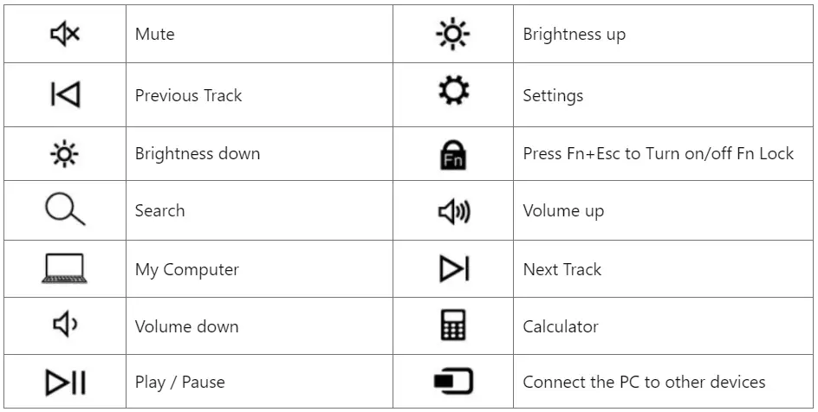Click the My Computer laptop icon
The height and width of the screenshot is (412, 818).
[x=65, y=269]
